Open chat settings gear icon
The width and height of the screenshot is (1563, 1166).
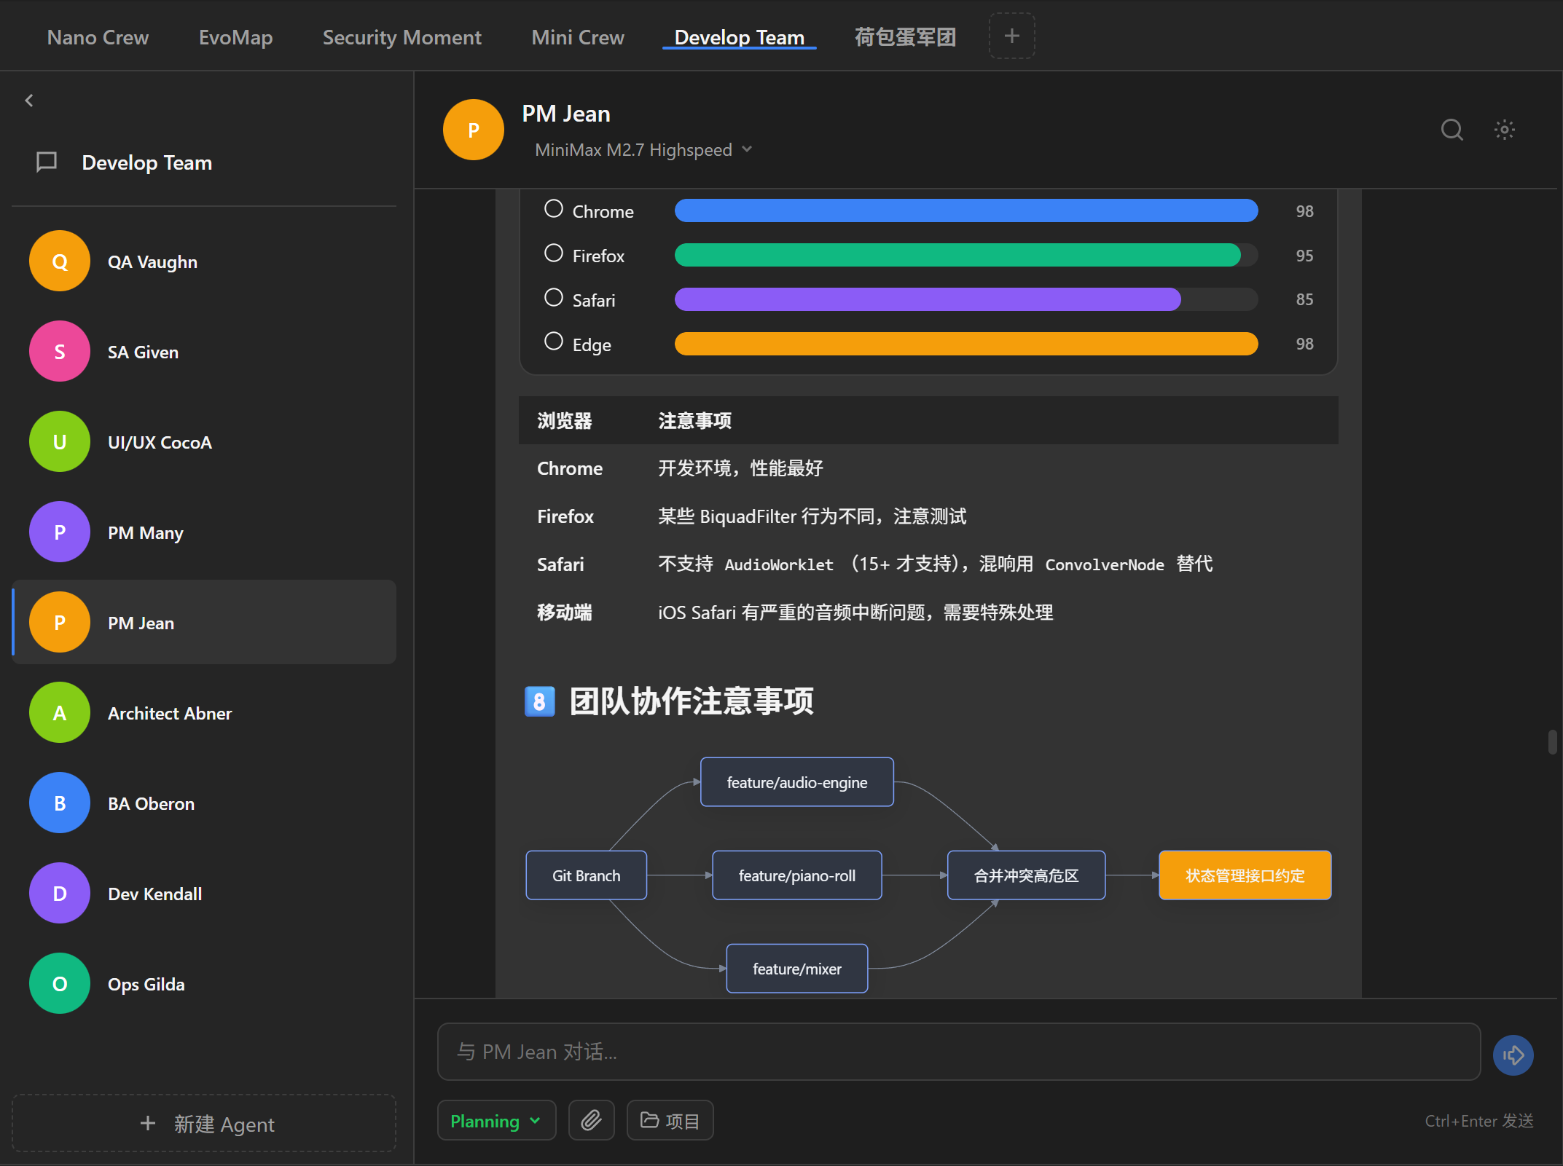(x=1504, y=130)
